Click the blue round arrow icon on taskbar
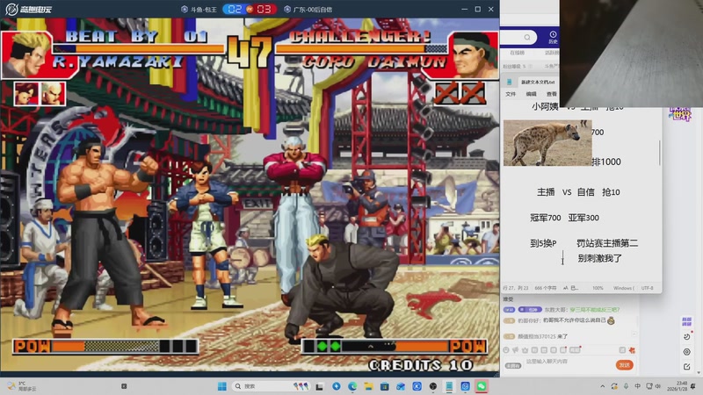Image resolution: width=703 pixels, height=395 pixels. (x=337, y=386)
